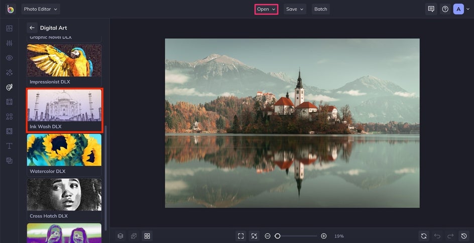Viewport: 474px width, 243px height.
Task: Open the feedback chat icon
Action: coord(431,9)
